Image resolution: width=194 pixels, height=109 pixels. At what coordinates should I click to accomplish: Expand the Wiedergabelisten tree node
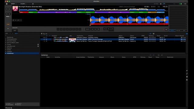coord(6,39)
